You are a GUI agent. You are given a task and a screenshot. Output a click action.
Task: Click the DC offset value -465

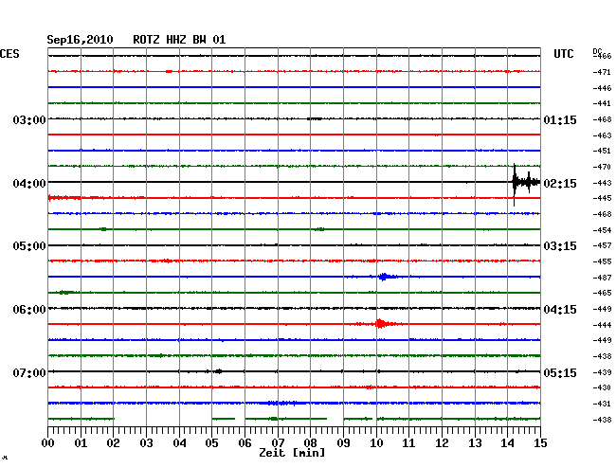coord(602,293)
